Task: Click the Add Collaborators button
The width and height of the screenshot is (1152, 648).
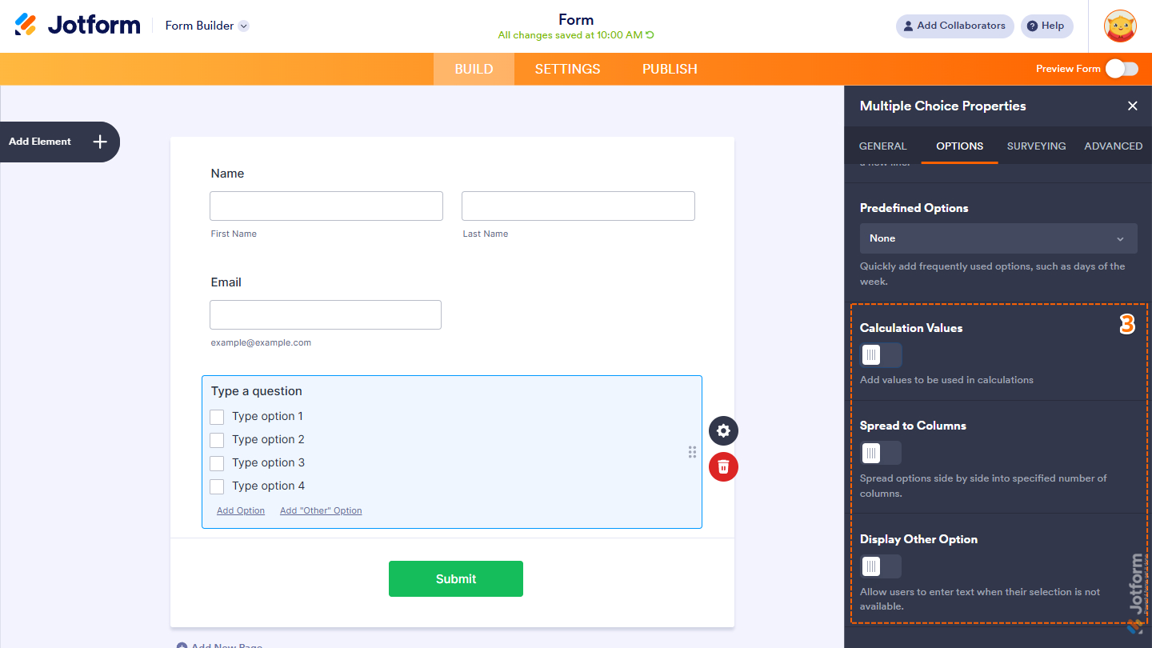Action: 954,26
